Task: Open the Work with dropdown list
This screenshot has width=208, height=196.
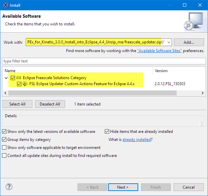Action: [168, 42]
